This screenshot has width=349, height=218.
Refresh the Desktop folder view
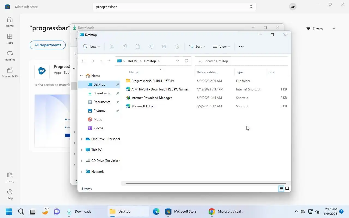[x=186, y=61]
